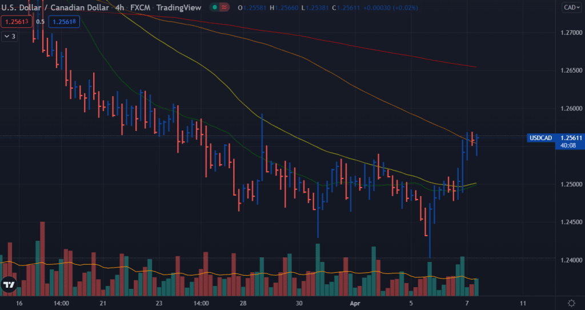This screenshot has height=310, width=585.
Task: Click the TradingView logo badge
Action: (8, 285)
